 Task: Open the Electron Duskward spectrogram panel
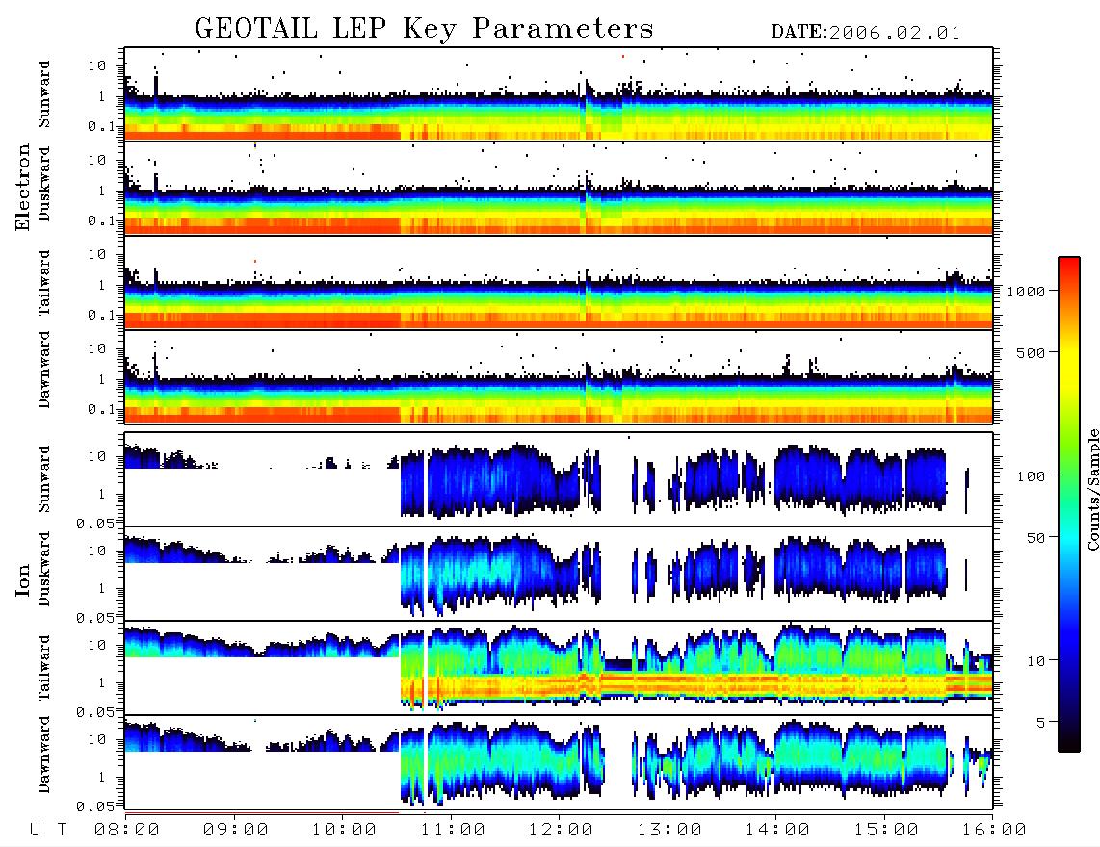pyautogui.click(x=559, y=188)
